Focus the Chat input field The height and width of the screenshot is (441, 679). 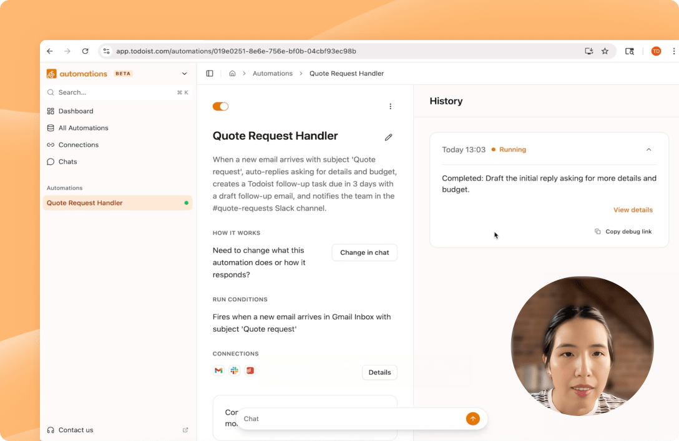[x=351, y=419]
